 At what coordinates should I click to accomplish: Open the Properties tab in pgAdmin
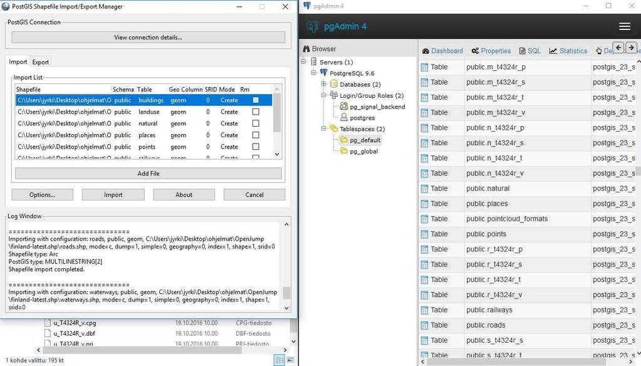coord(491,51)
